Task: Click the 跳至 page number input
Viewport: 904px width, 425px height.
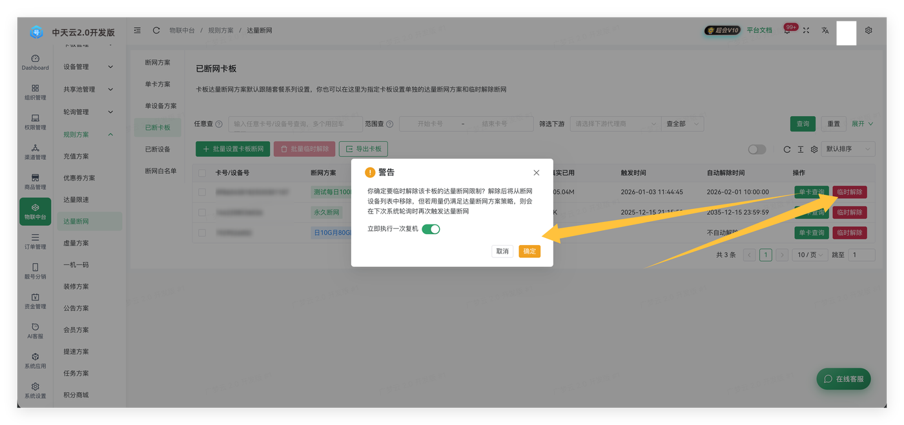Action: click(861, 255)
